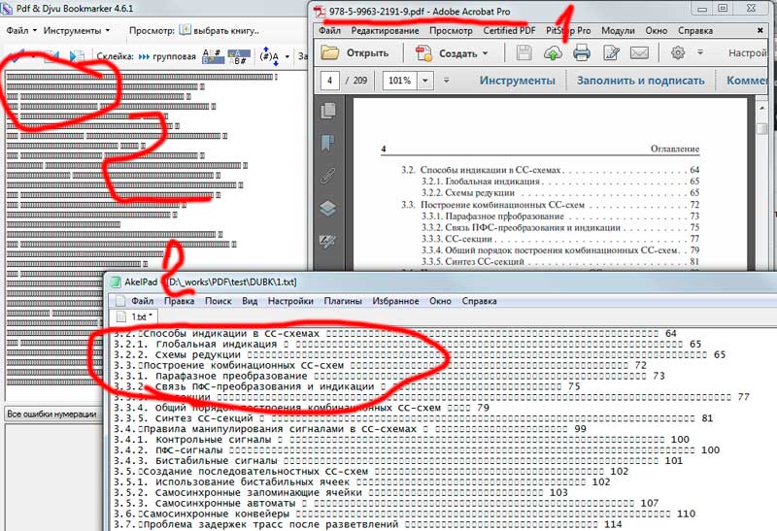Click the Print icon in Acrobat
Image resolution: width=777 pixels, height=531 pixels.
click(581, 53)
